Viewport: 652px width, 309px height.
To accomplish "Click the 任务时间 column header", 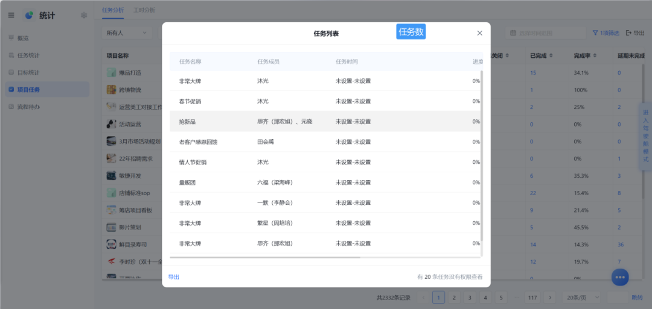I will pos(347,61).
